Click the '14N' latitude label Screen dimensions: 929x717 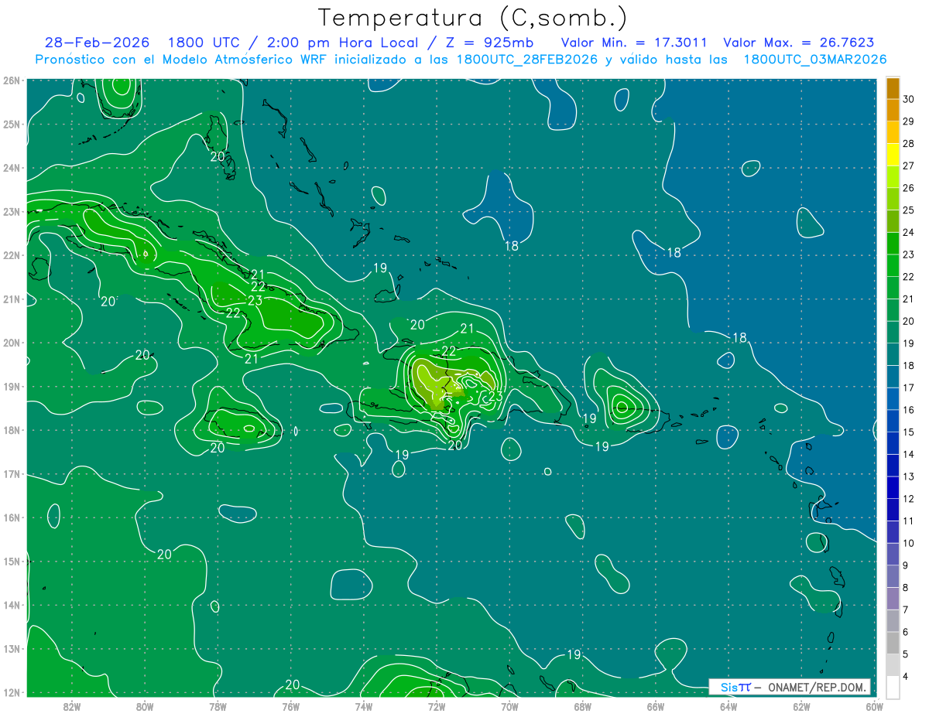point(12,605)
